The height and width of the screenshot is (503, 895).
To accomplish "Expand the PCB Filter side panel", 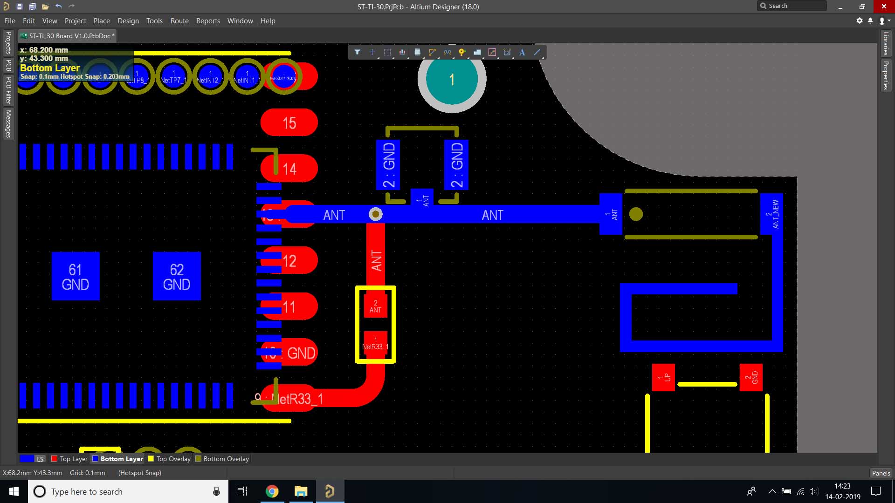I will pos(8,90).
